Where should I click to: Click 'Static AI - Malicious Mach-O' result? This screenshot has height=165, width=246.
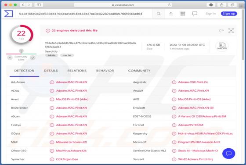coord(198,151)
